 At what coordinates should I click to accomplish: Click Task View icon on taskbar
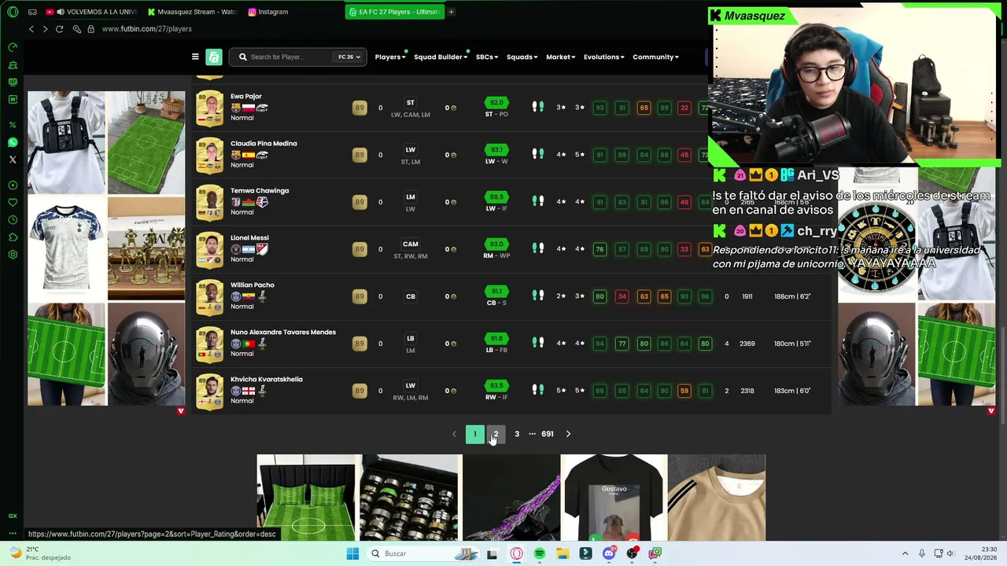(x=492, y=553)
